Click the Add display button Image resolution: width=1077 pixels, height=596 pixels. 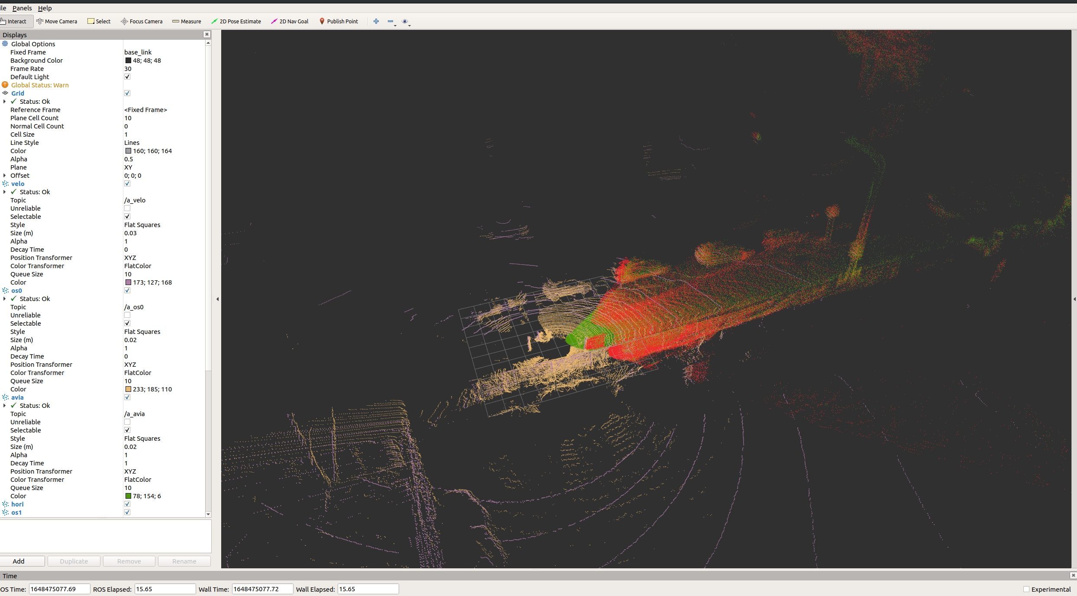[x=19, y=561]
